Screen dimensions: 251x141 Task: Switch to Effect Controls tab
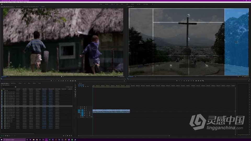pyautogui.click(x=18, y=7)
